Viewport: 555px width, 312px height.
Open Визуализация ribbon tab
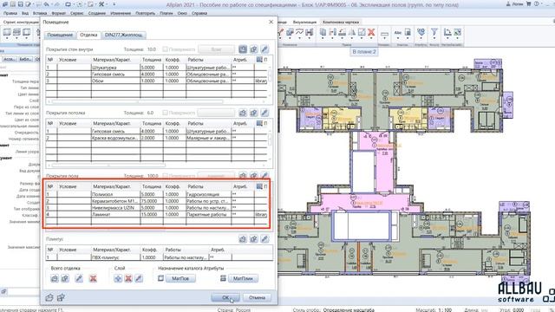(304, 22)
